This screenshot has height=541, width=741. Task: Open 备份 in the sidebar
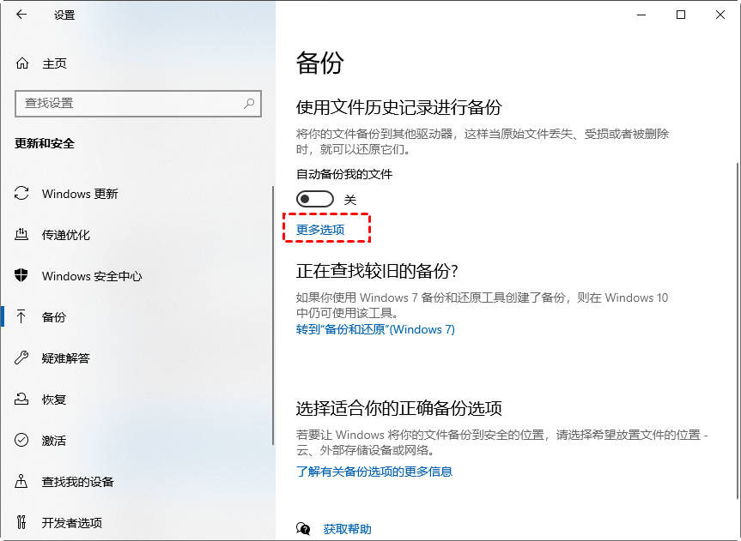click(54, 317)
